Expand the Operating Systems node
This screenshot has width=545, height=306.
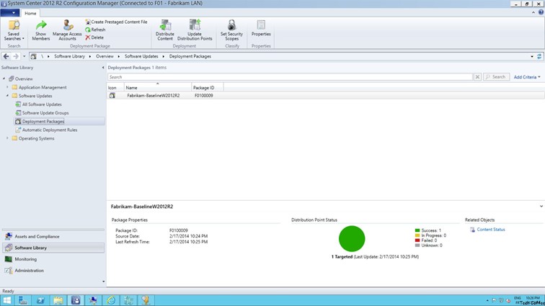[7, 138]
